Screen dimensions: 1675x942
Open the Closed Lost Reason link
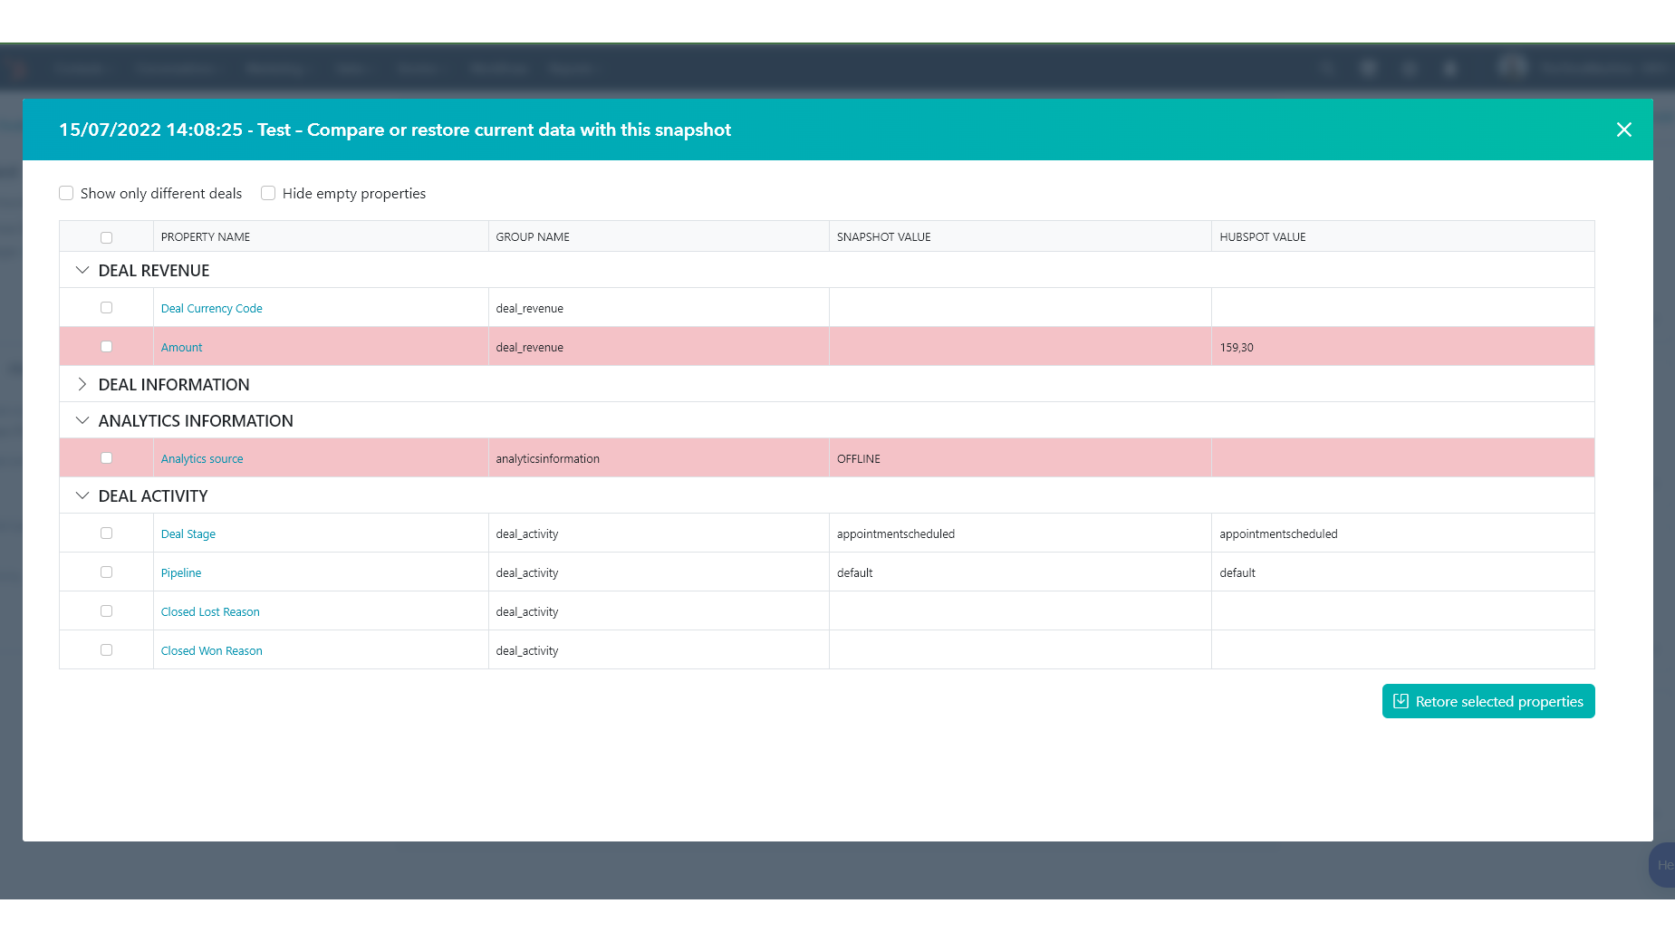tap(210, 612)
